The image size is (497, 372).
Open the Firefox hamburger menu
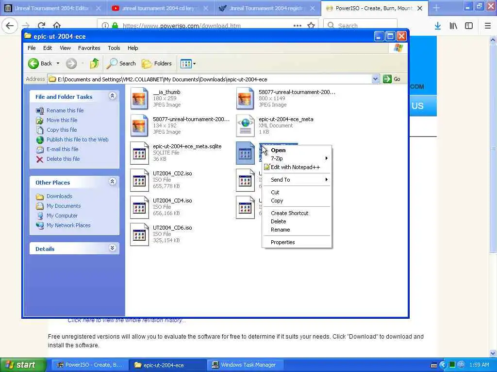point(488,26)
